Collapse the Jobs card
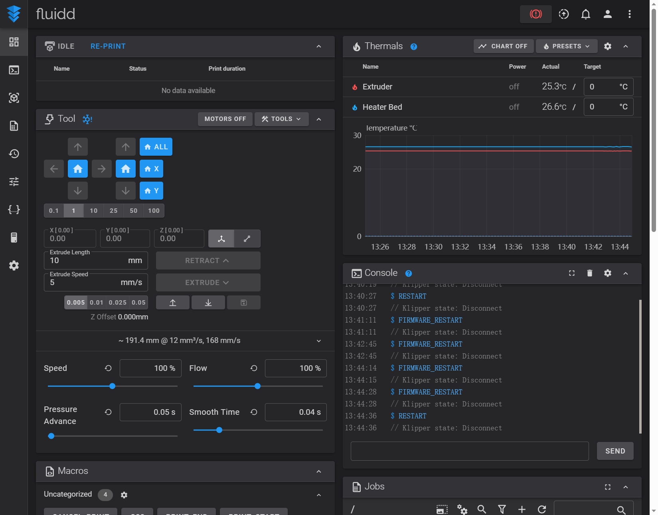The width and height of the screenshot is (658, 515). click(625, 487)
